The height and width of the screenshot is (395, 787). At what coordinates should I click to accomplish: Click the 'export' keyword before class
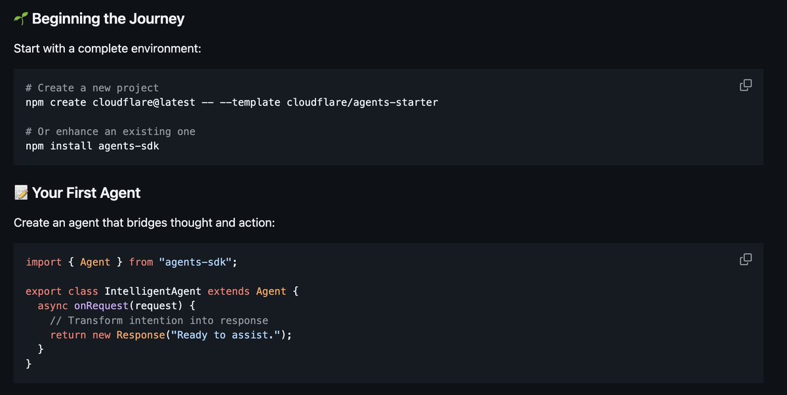(x=44, y=291)
